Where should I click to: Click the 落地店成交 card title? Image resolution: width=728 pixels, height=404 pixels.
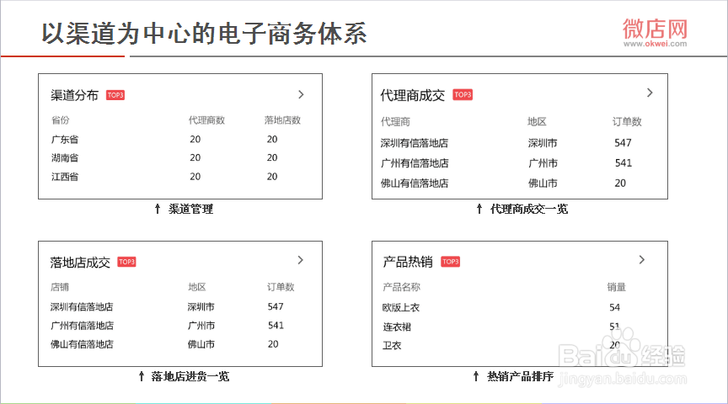[80, 263]
